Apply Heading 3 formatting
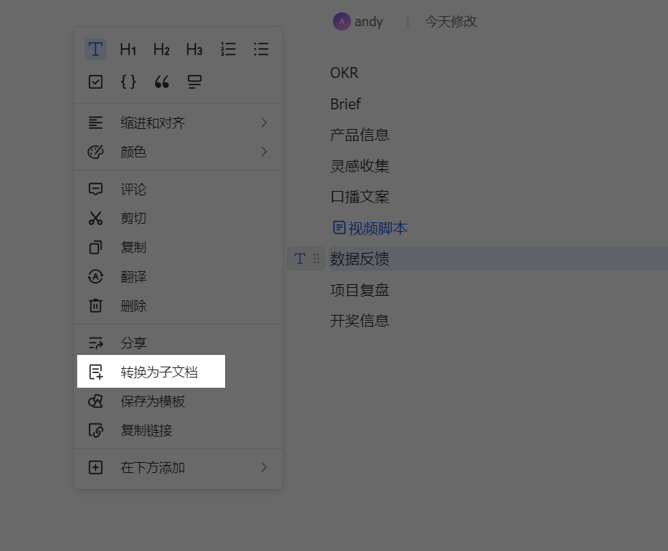Image resolution: width=668 pixels, height=551 pixels. click(194, 49)
